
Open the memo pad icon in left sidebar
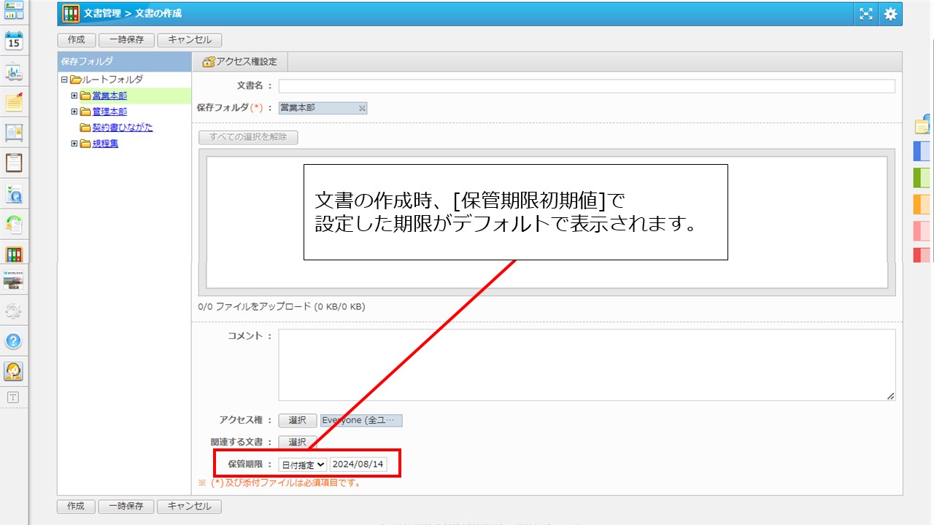point(13,101)
